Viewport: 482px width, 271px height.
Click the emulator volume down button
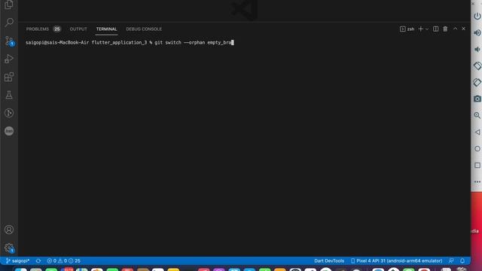(477, 49)
